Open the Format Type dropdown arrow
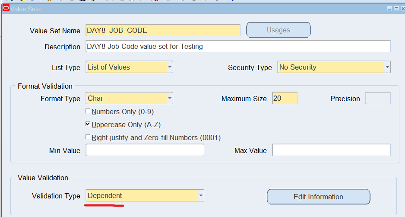Image resolution: width=405 pixels, height=217 pixels. click(170, 98)
